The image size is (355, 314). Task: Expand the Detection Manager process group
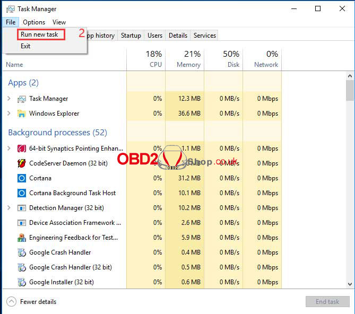pyautogui.click(x=9, y=208)
